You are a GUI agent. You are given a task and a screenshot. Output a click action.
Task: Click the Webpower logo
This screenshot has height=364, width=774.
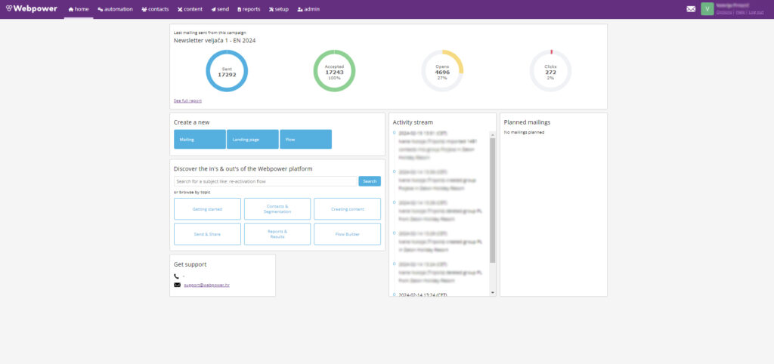click(x=31, y=9)
